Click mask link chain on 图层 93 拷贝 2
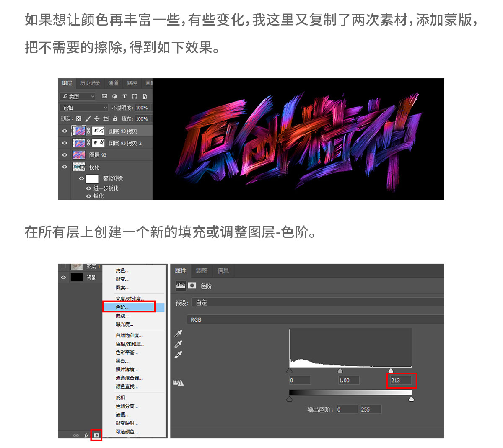 [x=88, y=143]
